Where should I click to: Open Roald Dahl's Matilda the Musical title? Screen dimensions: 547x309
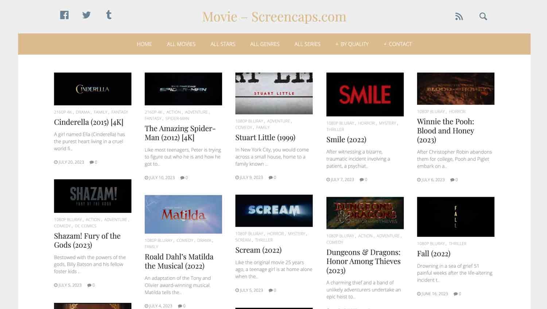179,261
